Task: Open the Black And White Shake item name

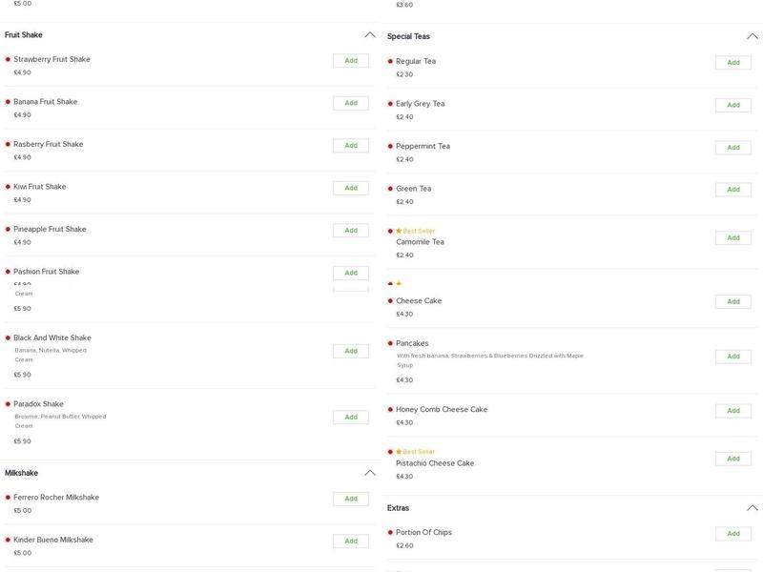Action: tap(52, 337)
